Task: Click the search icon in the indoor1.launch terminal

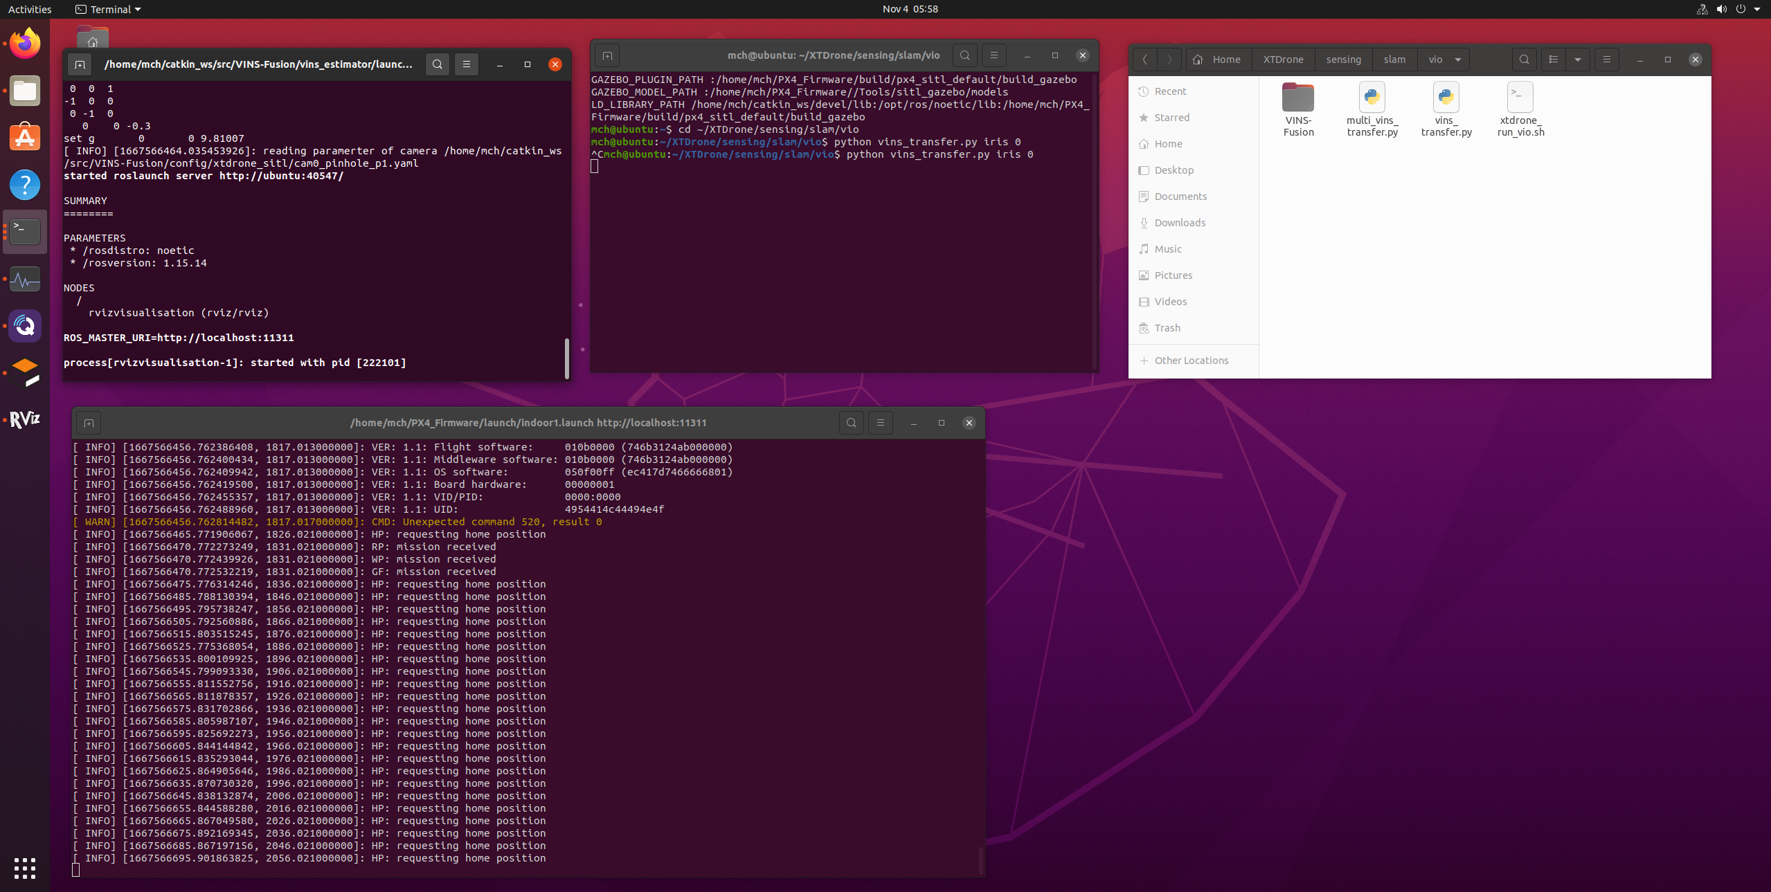Action: [x=850, y=422]
